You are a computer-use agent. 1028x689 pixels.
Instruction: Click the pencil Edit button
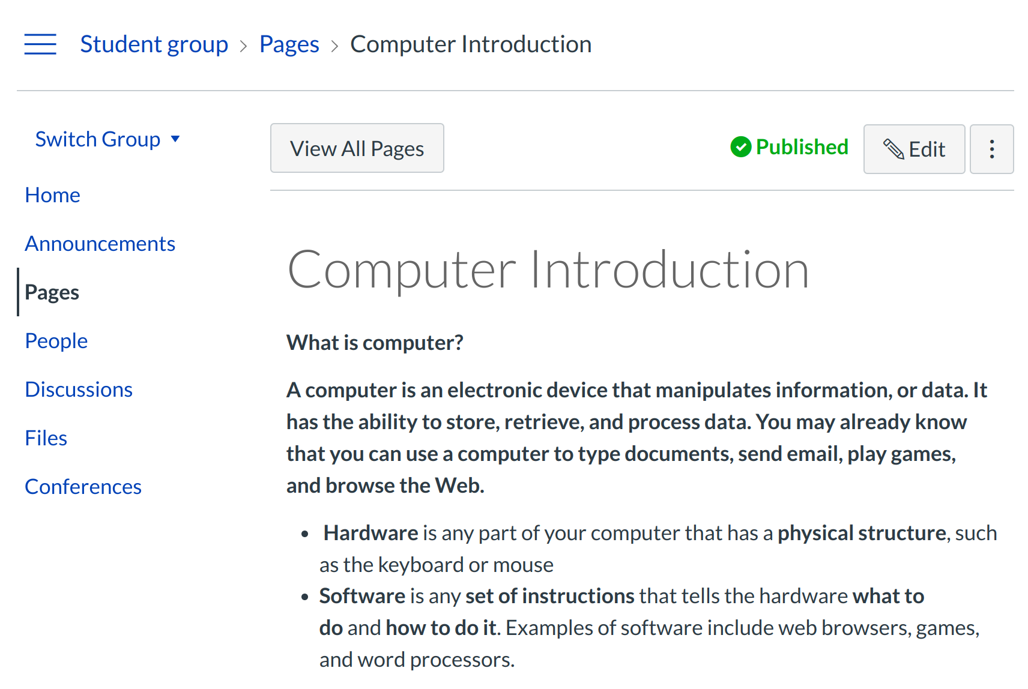click(913, 149)
